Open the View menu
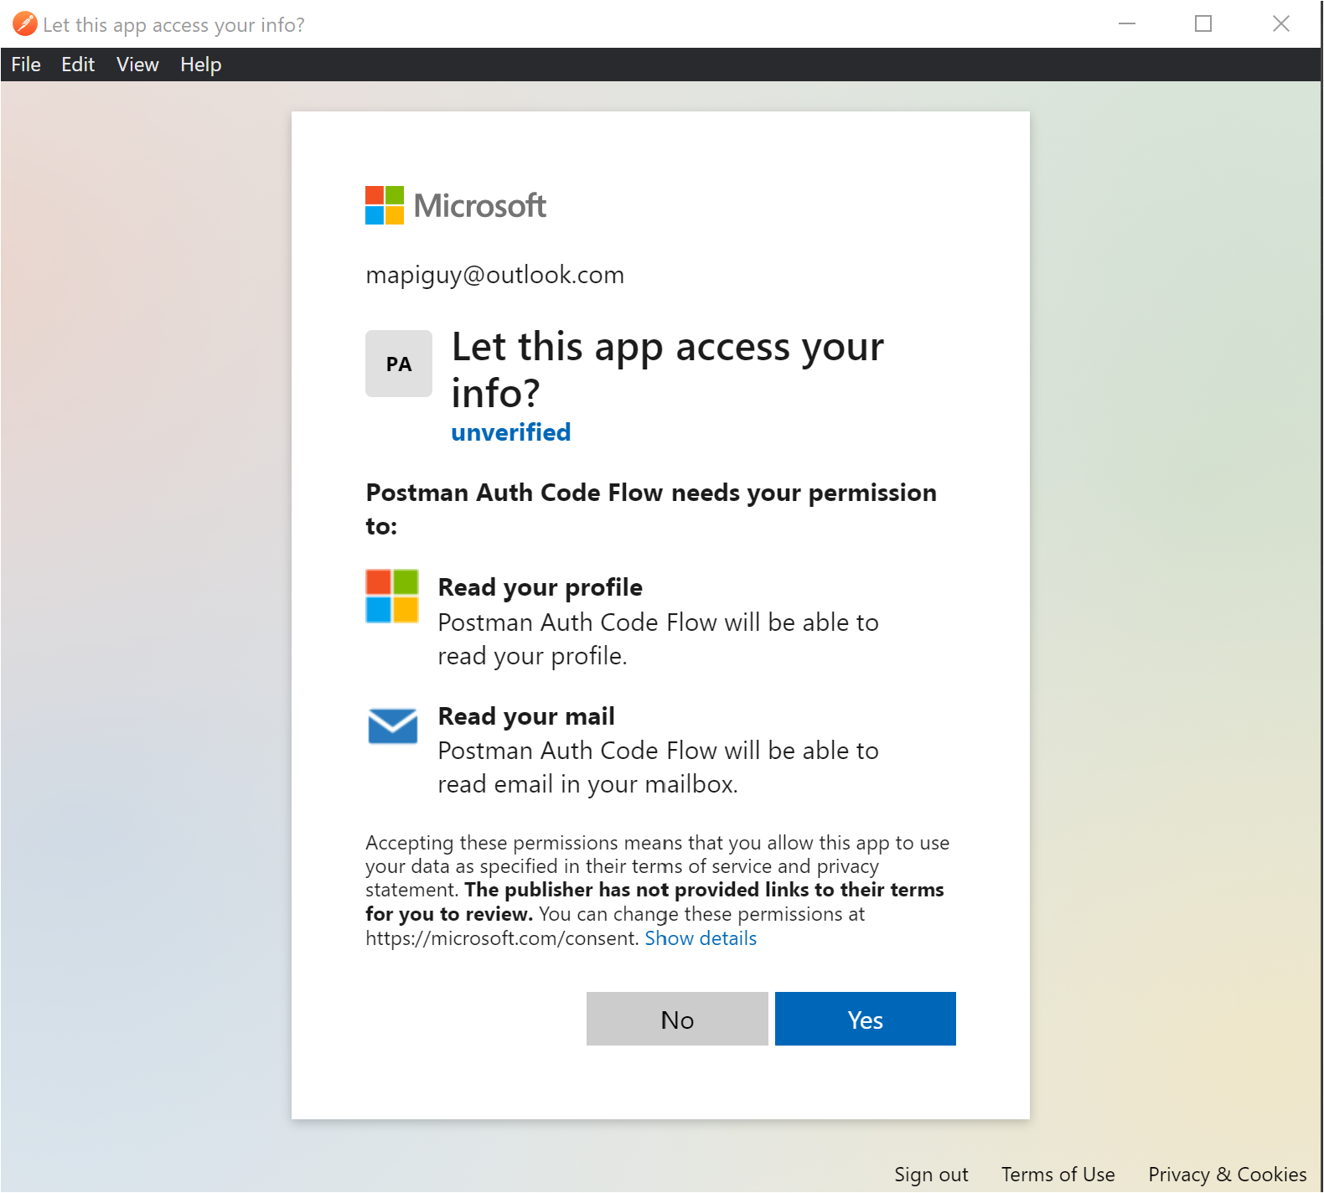Screen dimensions: 1324x1193 coord(137,65)
